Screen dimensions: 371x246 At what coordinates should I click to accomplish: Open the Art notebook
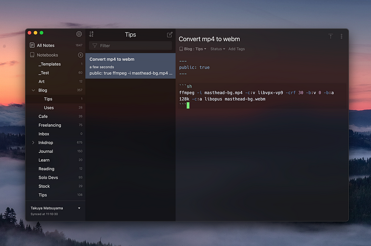tap(55, 81)
